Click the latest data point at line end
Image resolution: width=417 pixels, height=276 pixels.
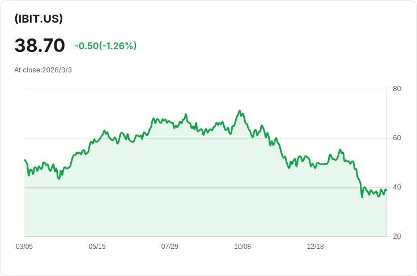386,190
